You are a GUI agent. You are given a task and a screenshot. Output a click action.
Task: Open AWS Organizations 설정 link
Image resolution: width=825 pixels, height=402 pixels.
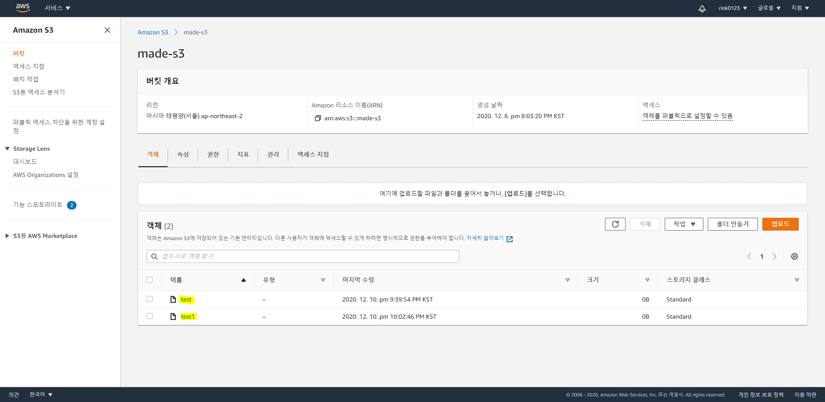coord(46,175)
